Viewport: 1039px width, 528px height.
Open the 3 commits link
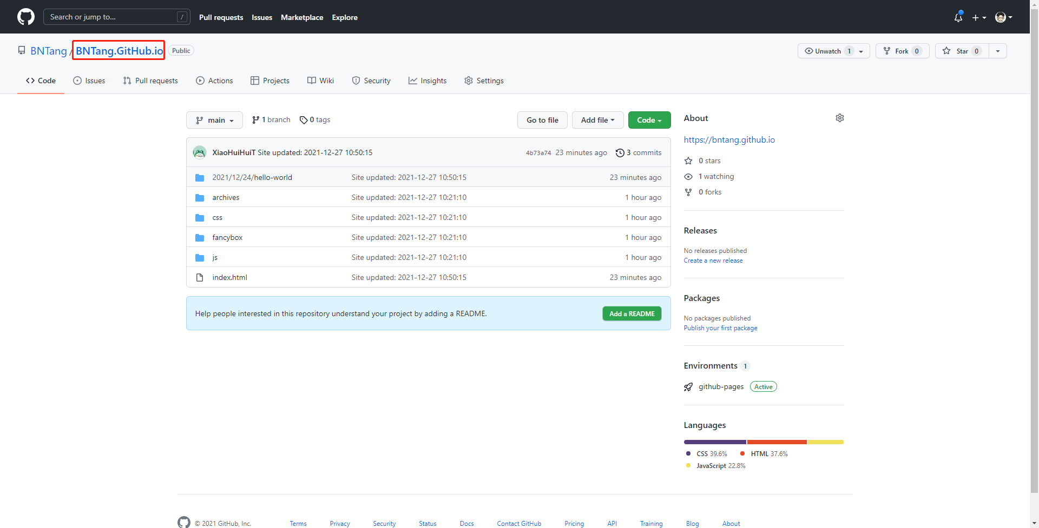[x=639, y=153]
